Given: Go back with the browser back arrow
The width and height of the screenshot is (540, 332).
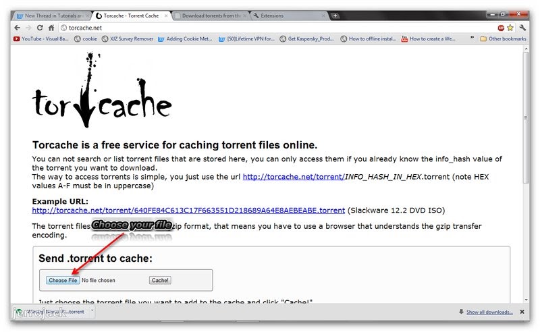Looking at the screenshot, I should tap(18, 28).
